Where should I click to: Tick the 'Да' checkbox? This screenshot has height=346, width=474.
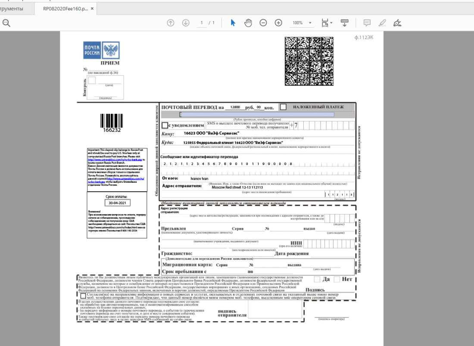point(317,279)
